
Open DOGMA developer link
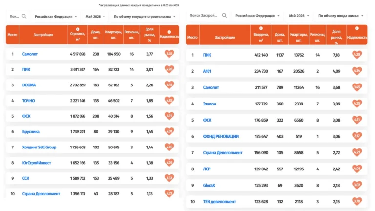point(29,85)
